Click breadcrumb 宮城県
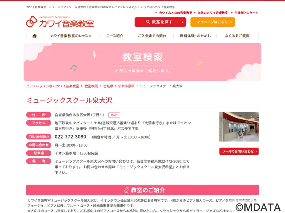Screen dimensions: 285x213 tap(108, 86)
